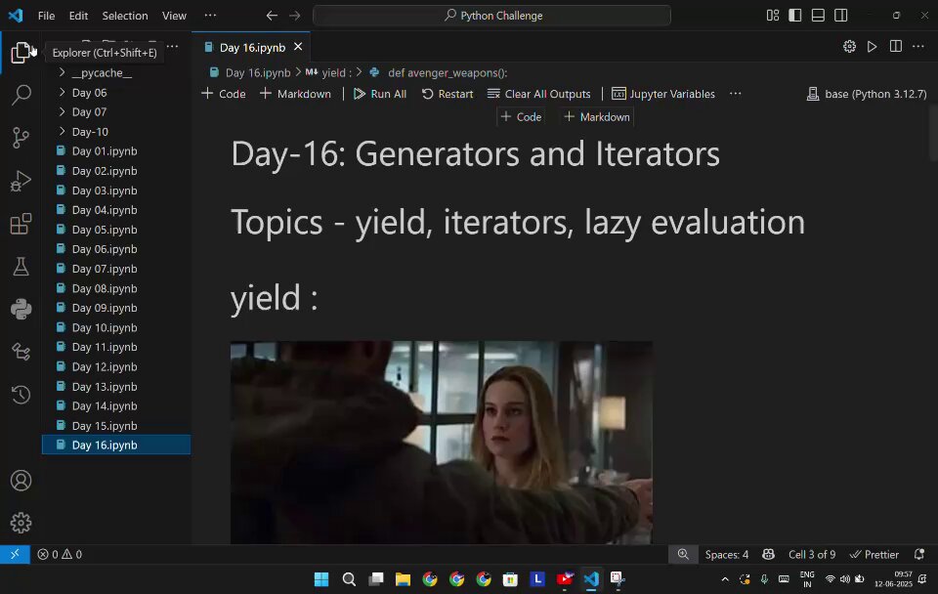
Task: Toggle the Secondary Side Bar
Action: tap(840, 16)
